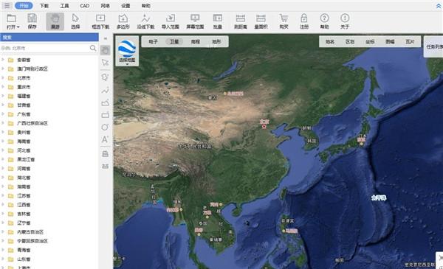443x269 pixels.
Task: Expand the 广东省 tree node
Action: point(3,114)
